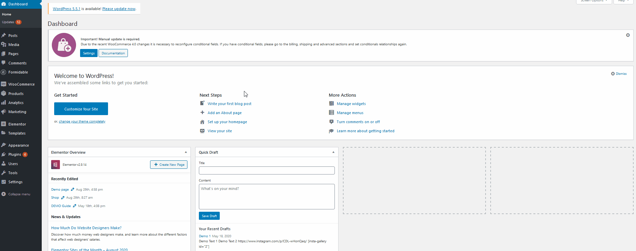
Task: Click the Appearance brush icon
Action: (x=4, y=145)
